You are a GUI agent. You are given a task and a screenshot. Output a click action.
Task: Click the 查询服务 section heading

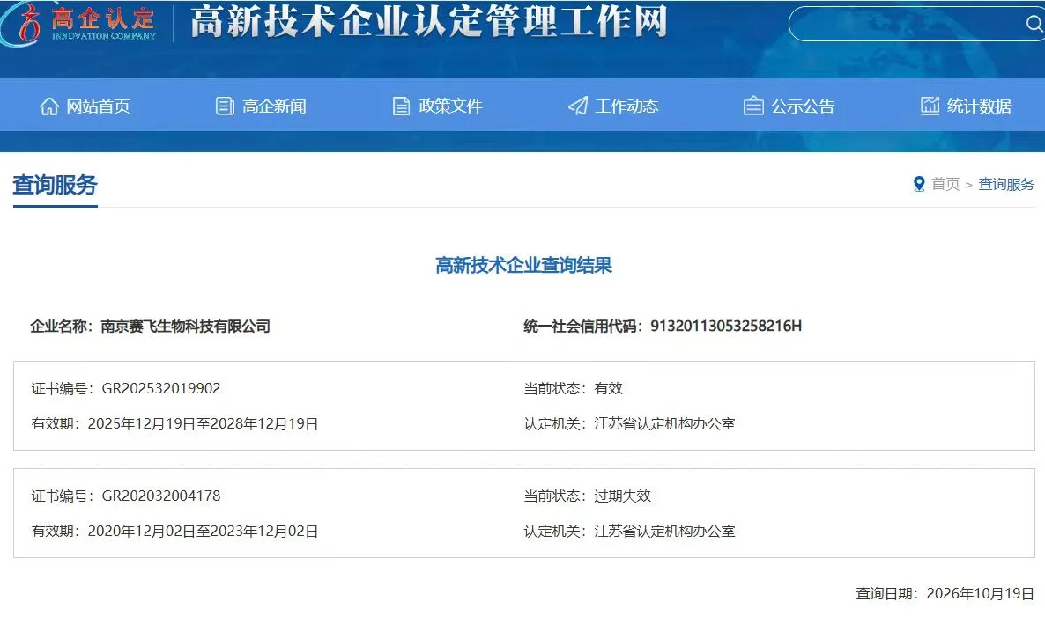pyautogui.click(x=56, y=185)
